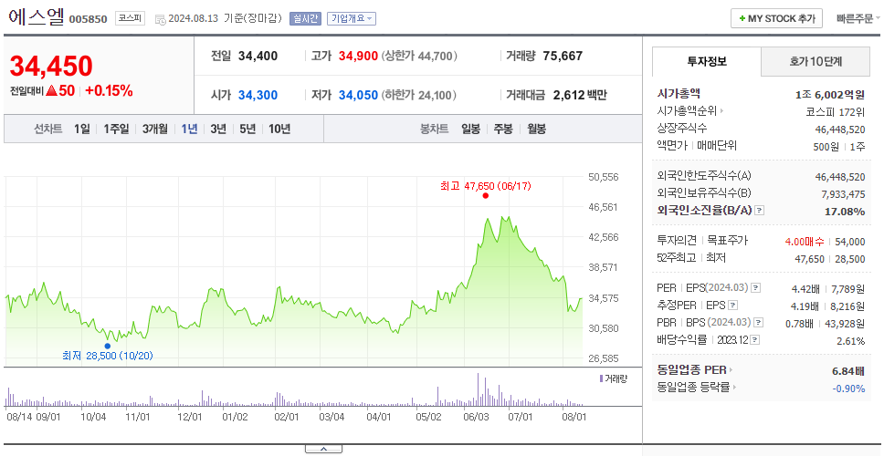Select the 10년 line chart period
The image size is (884, 456).
click(x=279, y=129)
